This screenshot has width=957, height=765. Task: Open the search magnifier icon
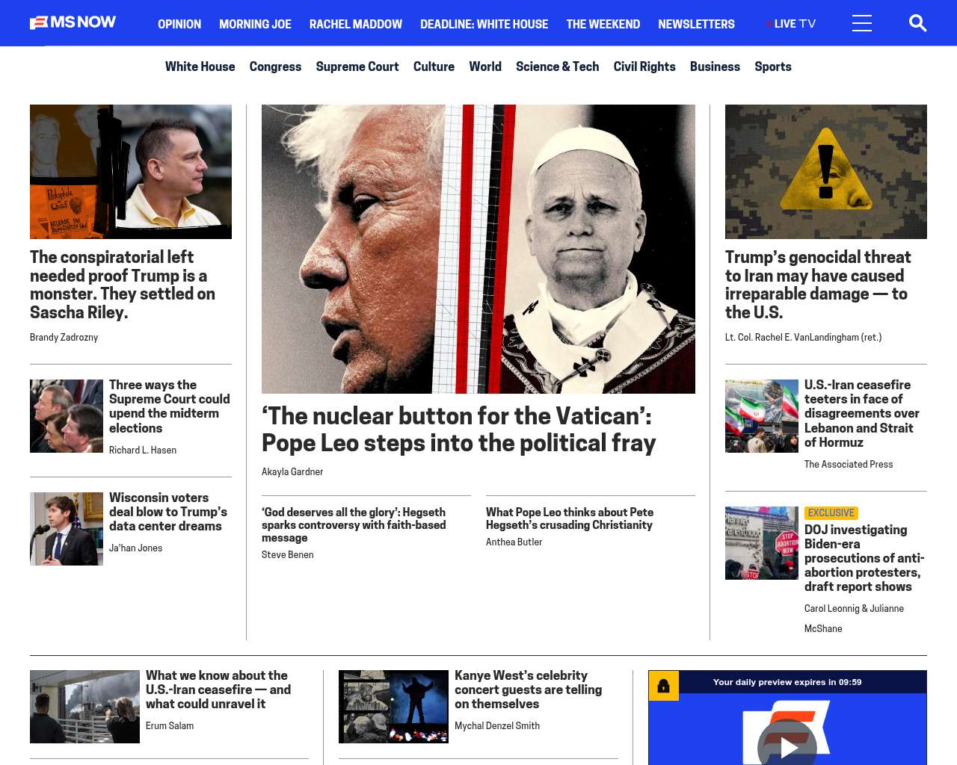tap(917, 23)
